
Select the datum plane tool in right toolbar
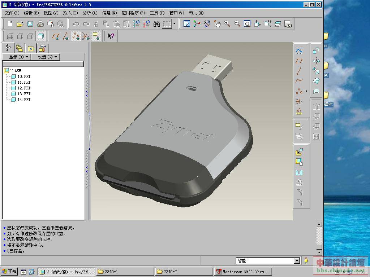click(299, 61)
